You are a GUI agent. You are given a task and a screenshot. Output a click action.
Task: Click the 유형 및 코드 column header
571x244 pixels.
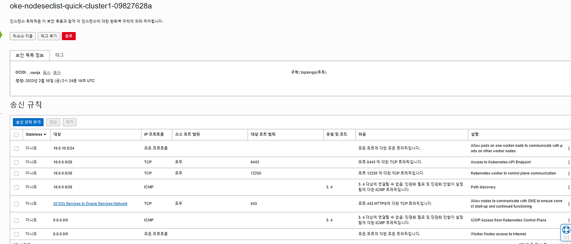pyautogui.click(x=336, y=134)
